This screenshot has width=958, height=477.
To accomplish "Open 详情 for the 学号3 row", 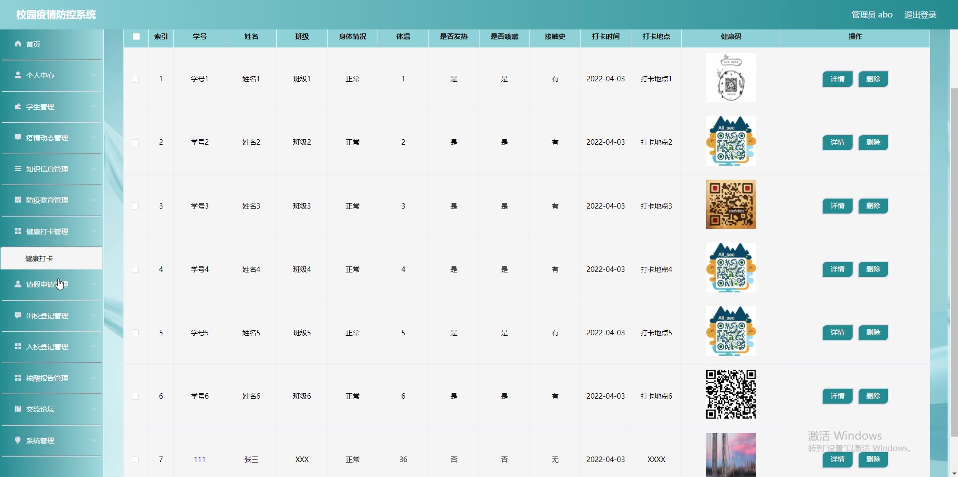I will 838,206.
